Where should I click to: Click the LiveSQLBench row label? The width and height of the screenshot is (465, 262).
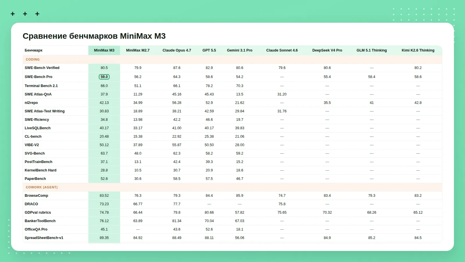[x=38, y=128]
